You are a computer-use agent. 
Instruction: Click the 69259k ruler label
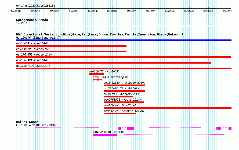click(x=131, y=11)
